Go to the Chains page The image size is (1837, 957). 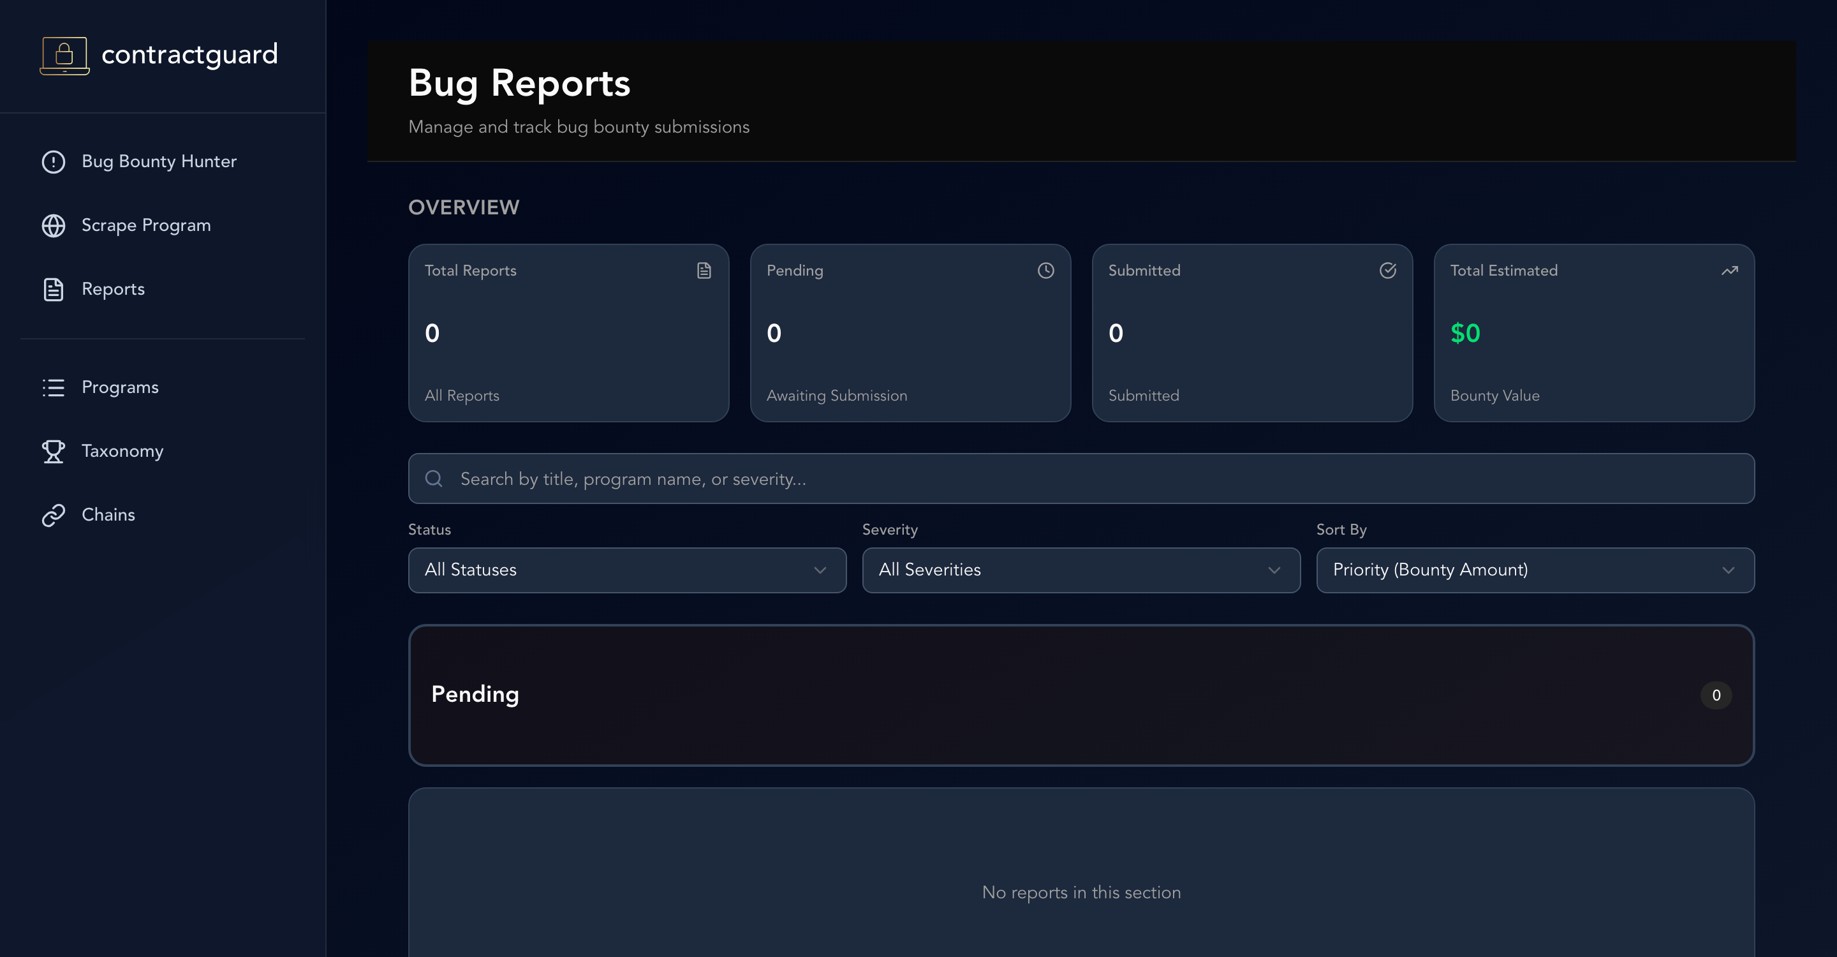pos(108,515)
